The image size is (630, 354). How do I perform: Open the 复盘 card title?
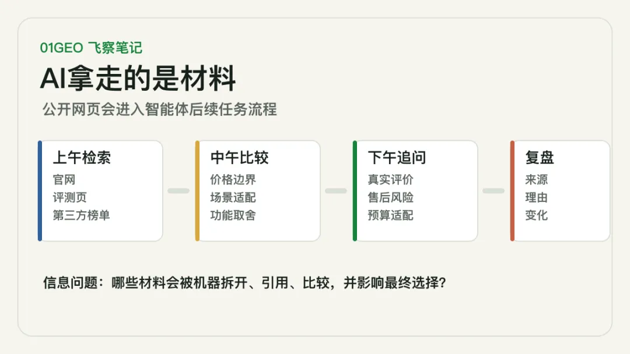[x=540, y=158]
